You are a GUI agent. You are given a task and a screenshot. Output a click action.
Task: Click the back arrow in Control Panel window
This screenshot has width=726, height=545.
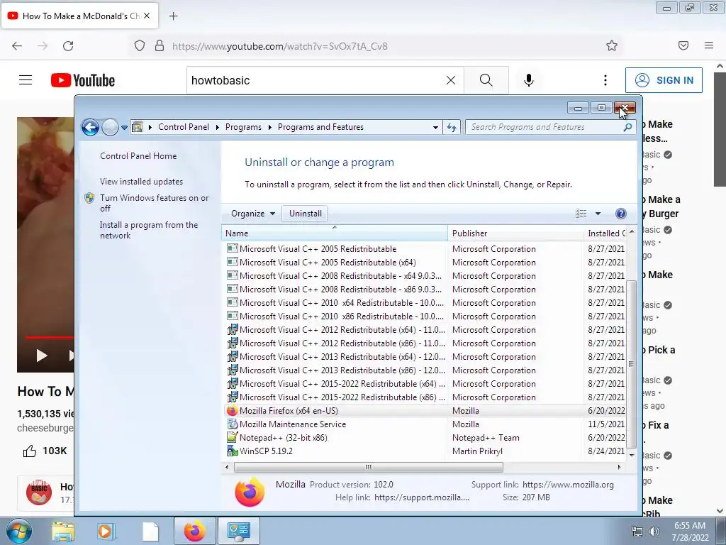(90, 127)
